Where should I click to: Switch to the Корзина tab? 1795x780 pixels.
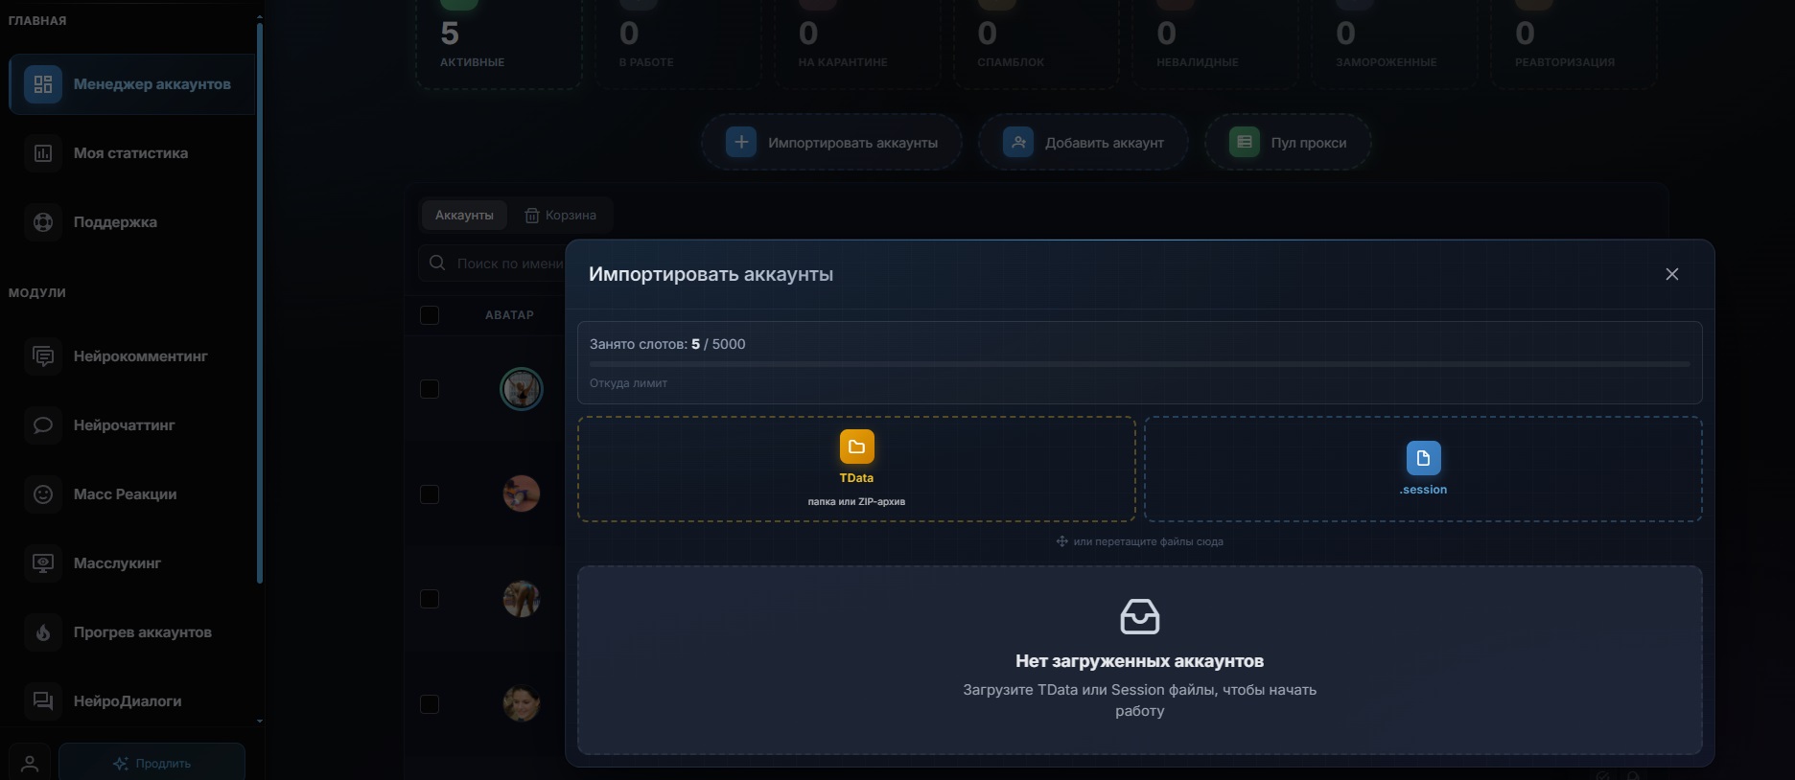[560, 215]
